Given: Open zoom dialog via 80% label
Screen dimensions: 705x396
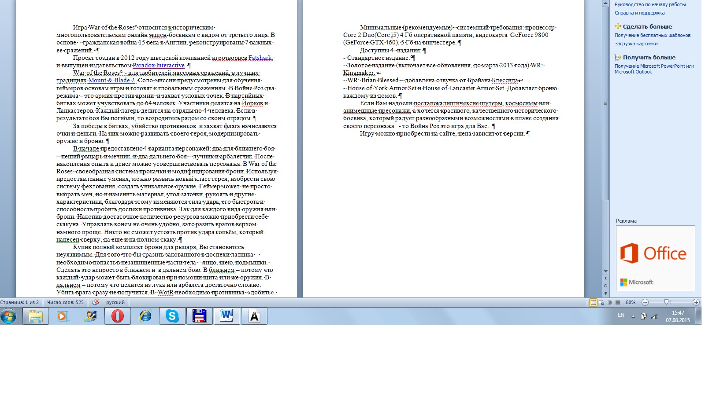Looking at the screenshot, I should click(x=631, y=302).
